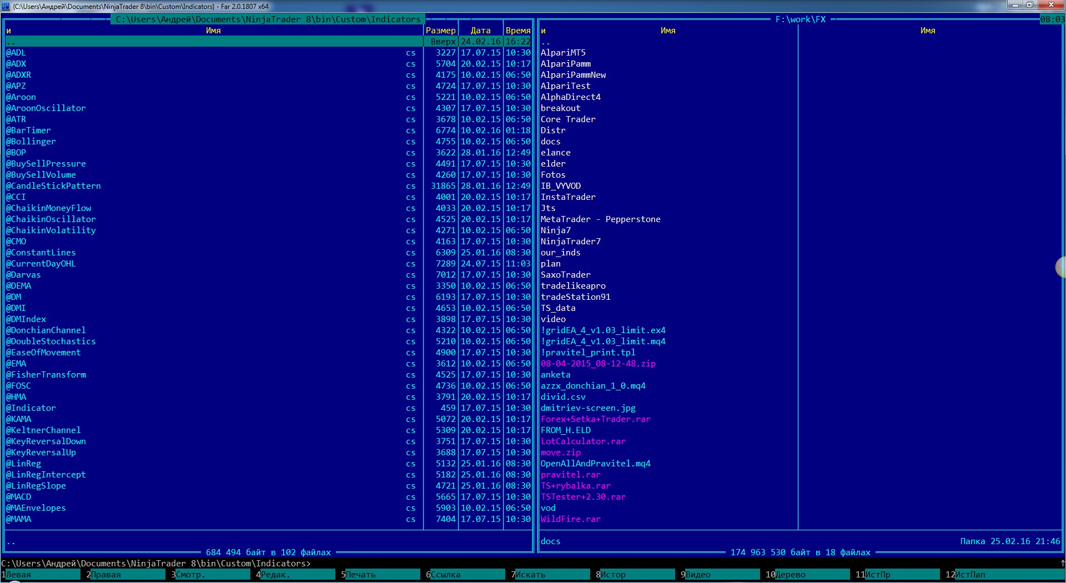
Task: Click the F:\work\FX right panel title
Action: pyautogui.click(x=801, y=19)
